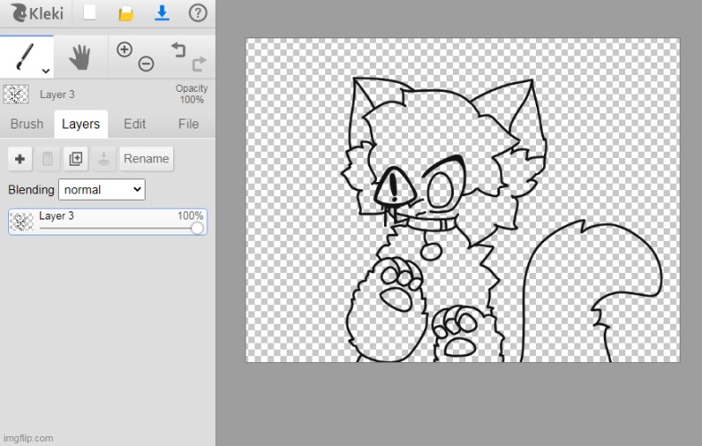Click the Rename layer button
Screen dimensions: 702x446
(146, 159)
